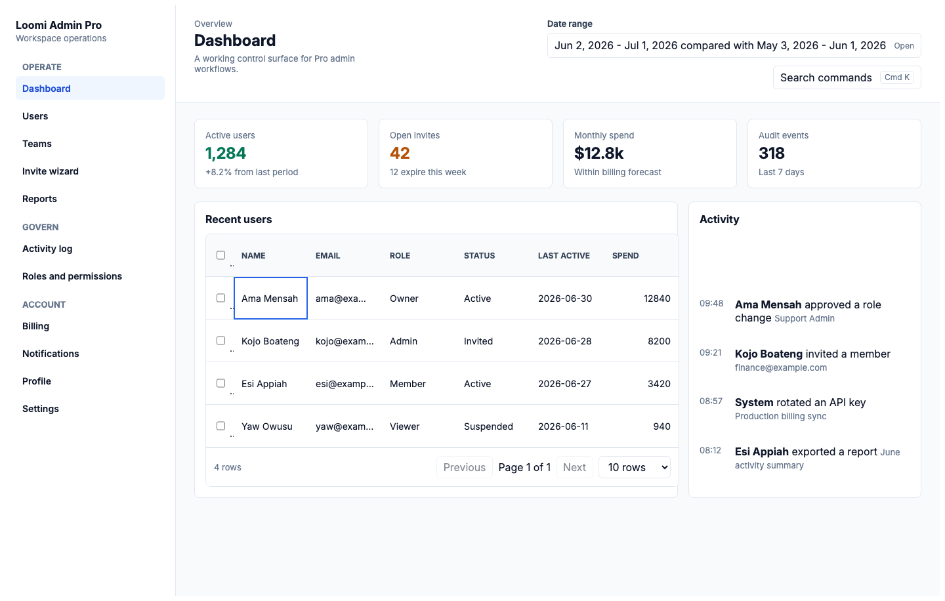Click the Loomi Admin Pro title
The width and height of the screenshot is (945, 601).
[x=58, y=25]
